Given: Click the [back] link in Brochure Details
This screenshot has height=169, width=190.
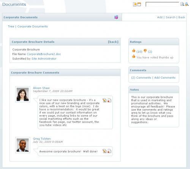Looking at the screenshot, I should pos(113,42).
